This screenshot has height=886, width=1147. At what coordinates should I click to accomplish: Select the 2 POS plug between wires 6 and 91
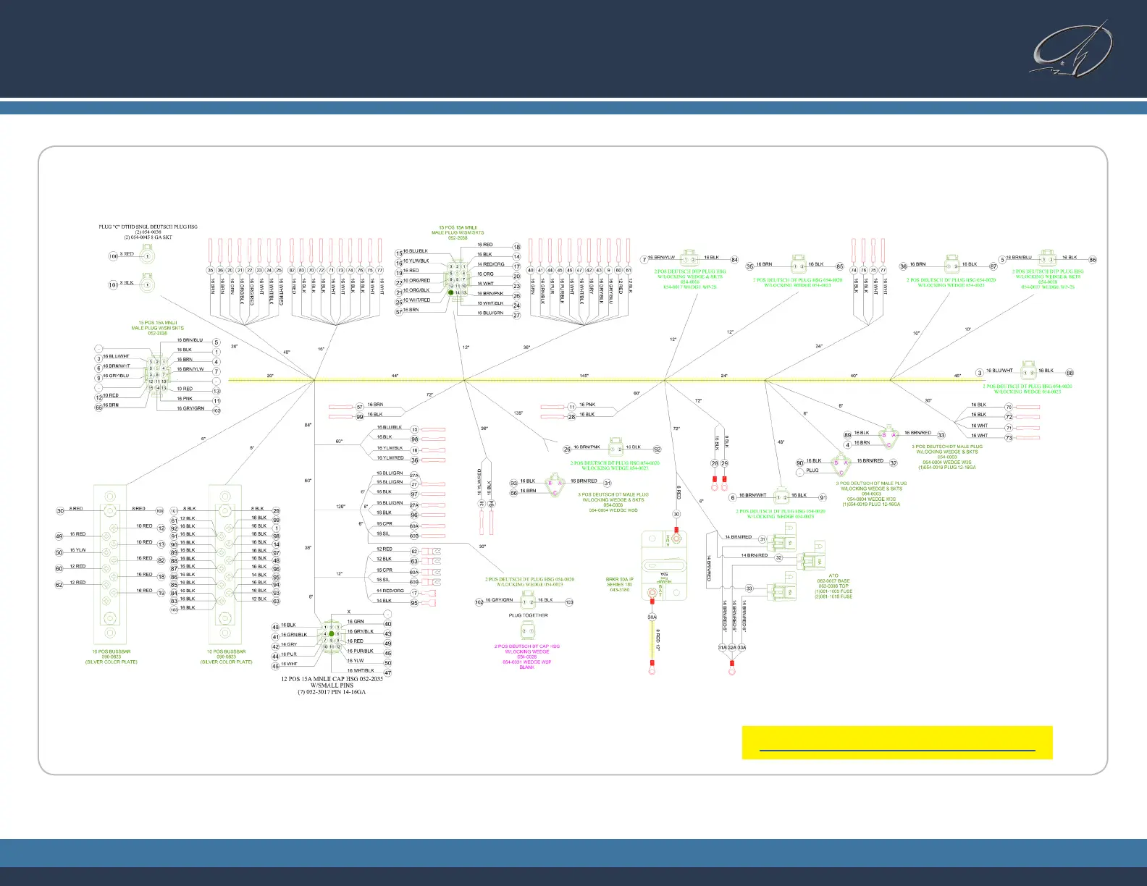(x=781, y=497)
